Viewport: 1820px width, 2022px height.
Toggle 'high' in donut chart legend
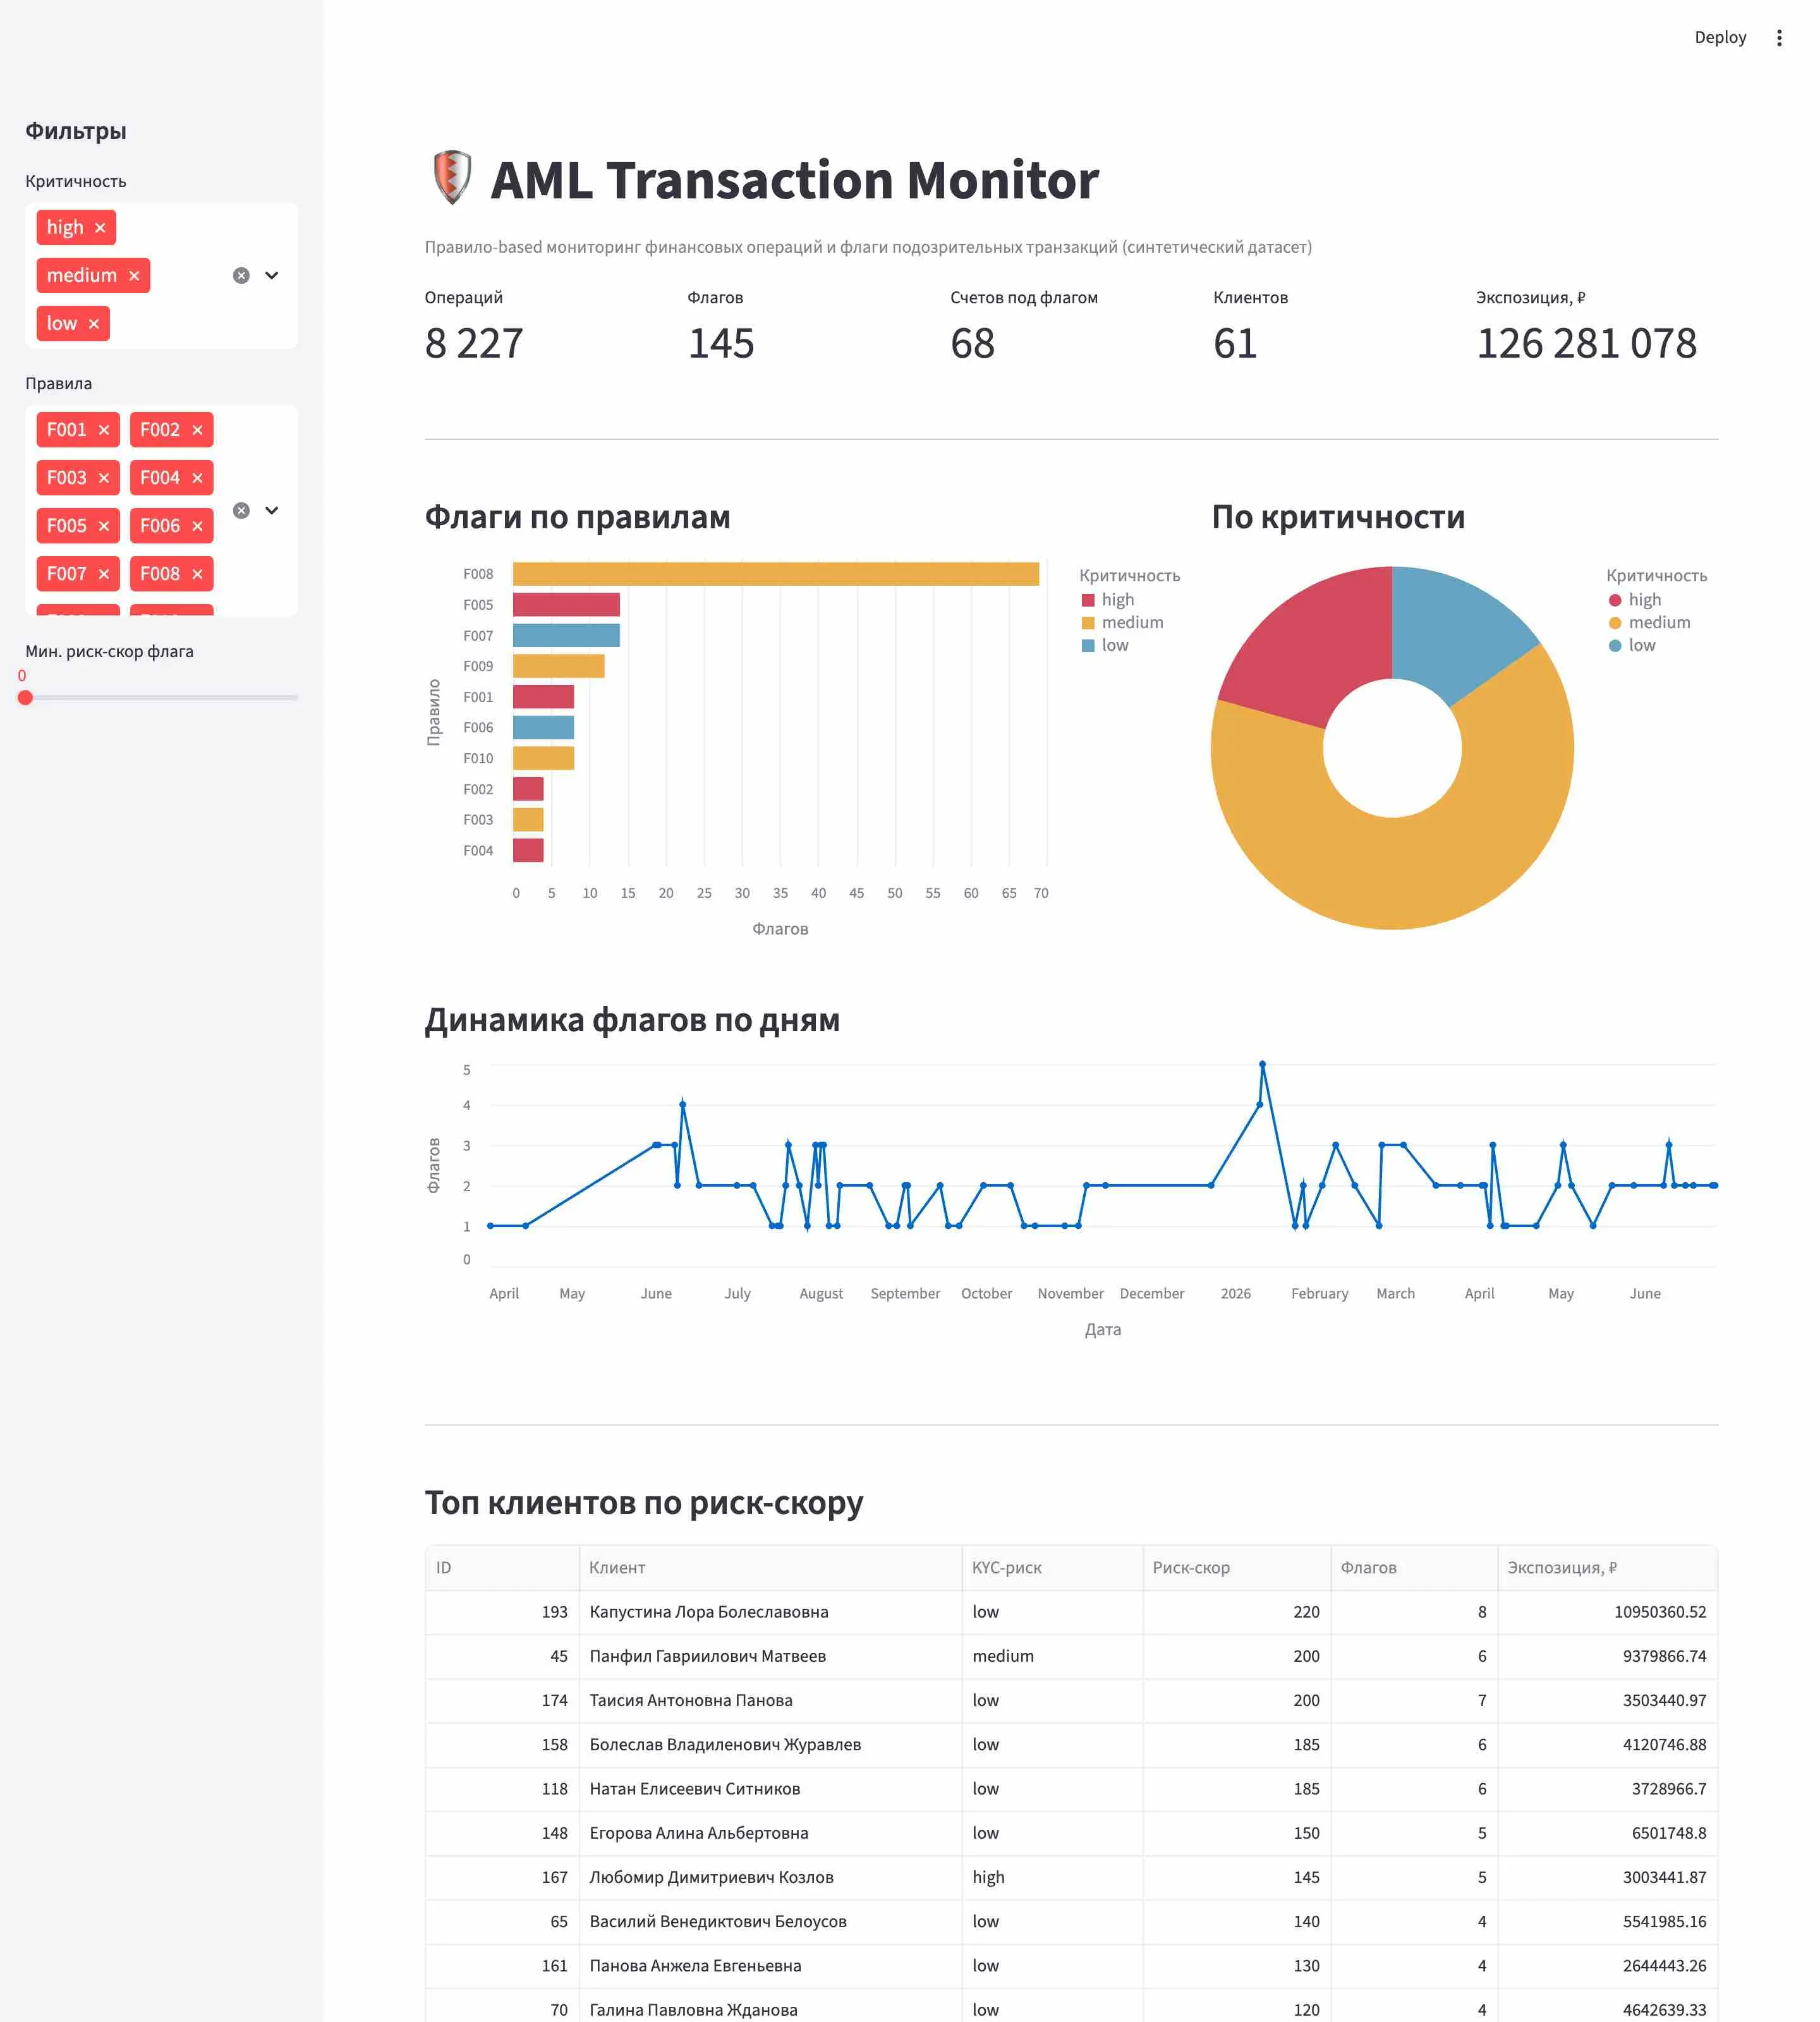pyautogui.click(x=1635, y=600)
